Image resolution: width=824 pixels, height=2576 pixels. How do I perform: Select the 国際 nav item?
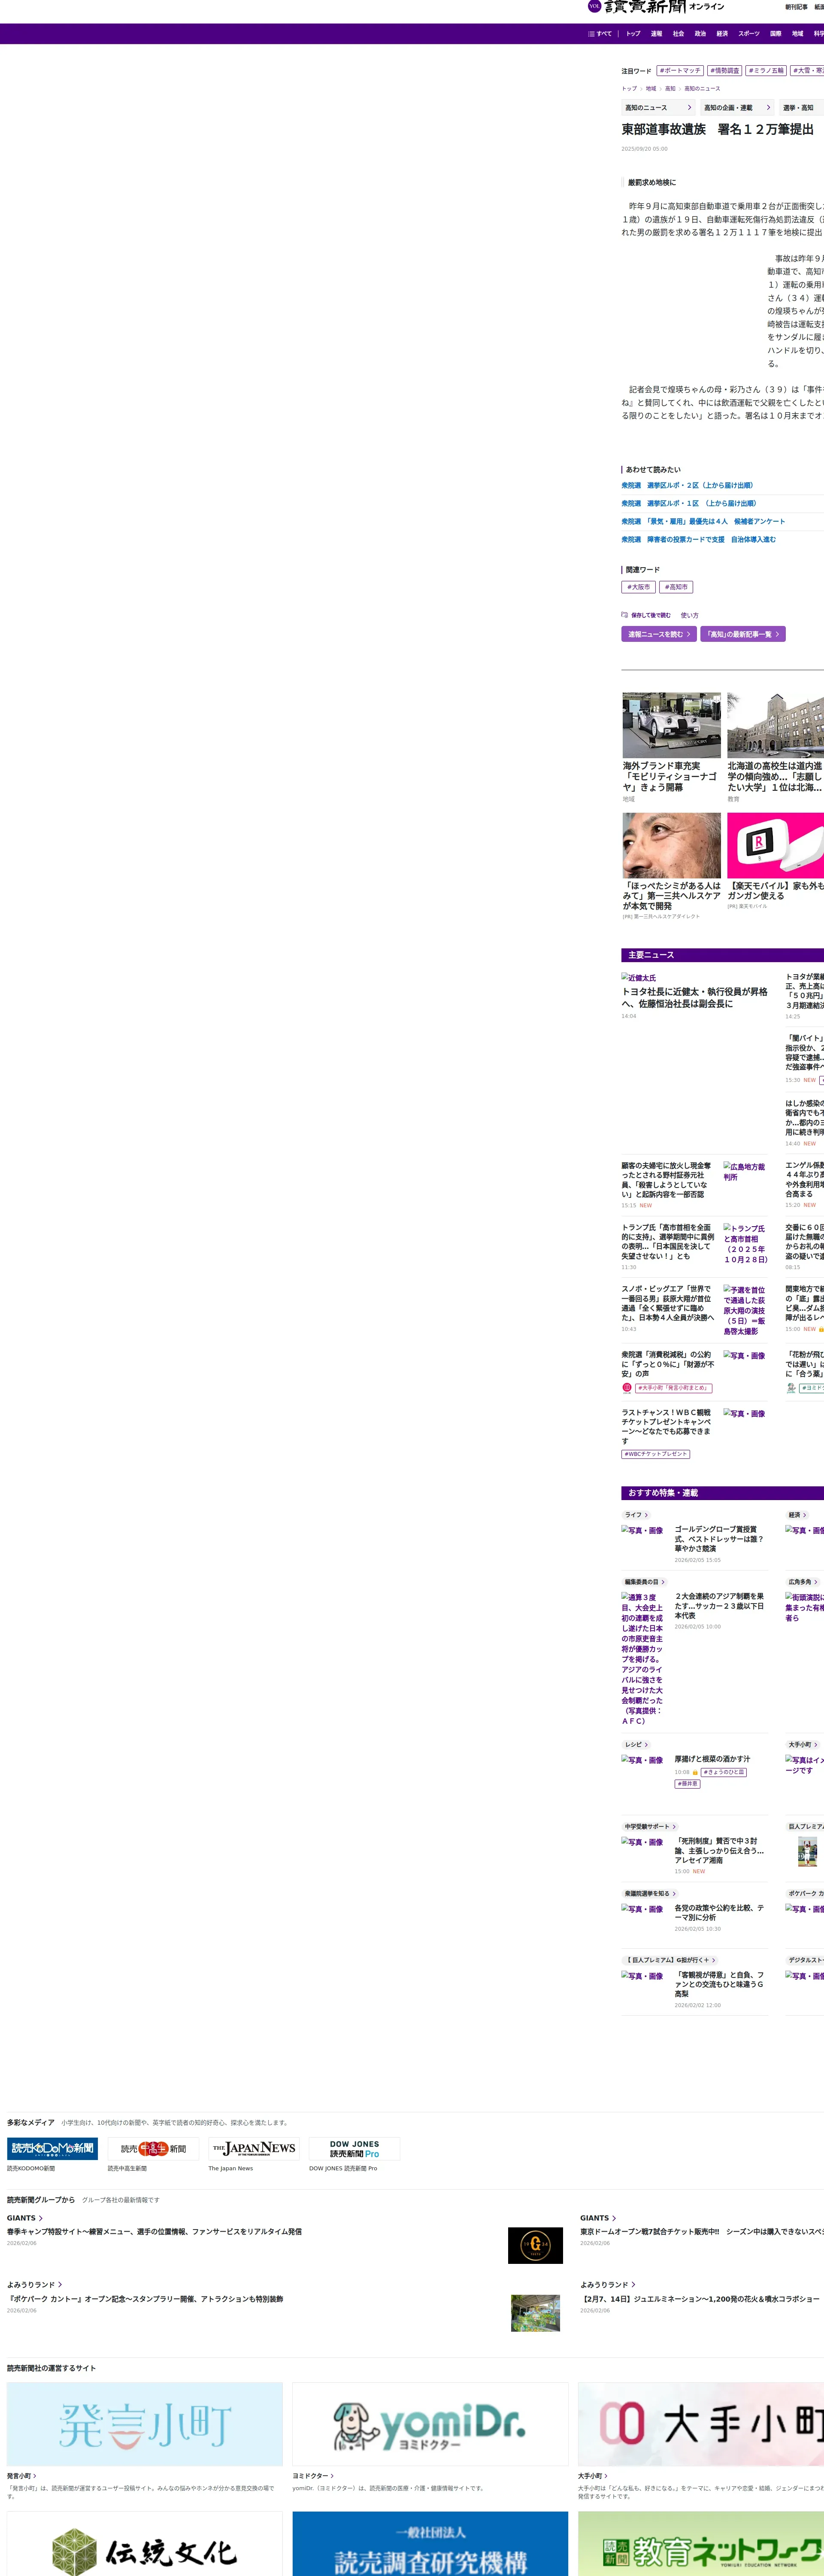(776, 34)
